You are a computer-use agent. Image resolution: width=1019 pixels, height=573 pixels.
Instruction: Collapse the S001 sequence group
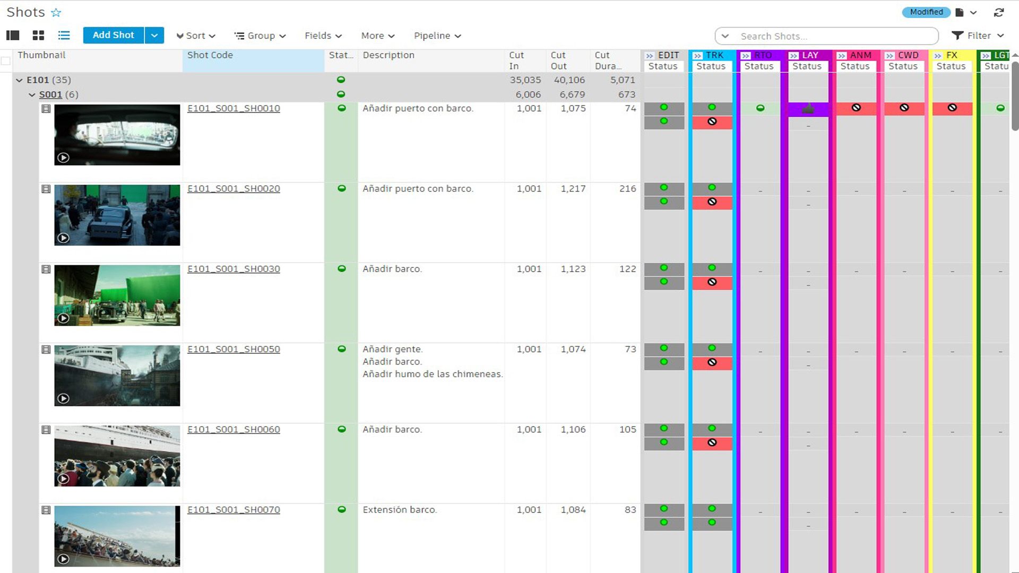pos(32,95)
